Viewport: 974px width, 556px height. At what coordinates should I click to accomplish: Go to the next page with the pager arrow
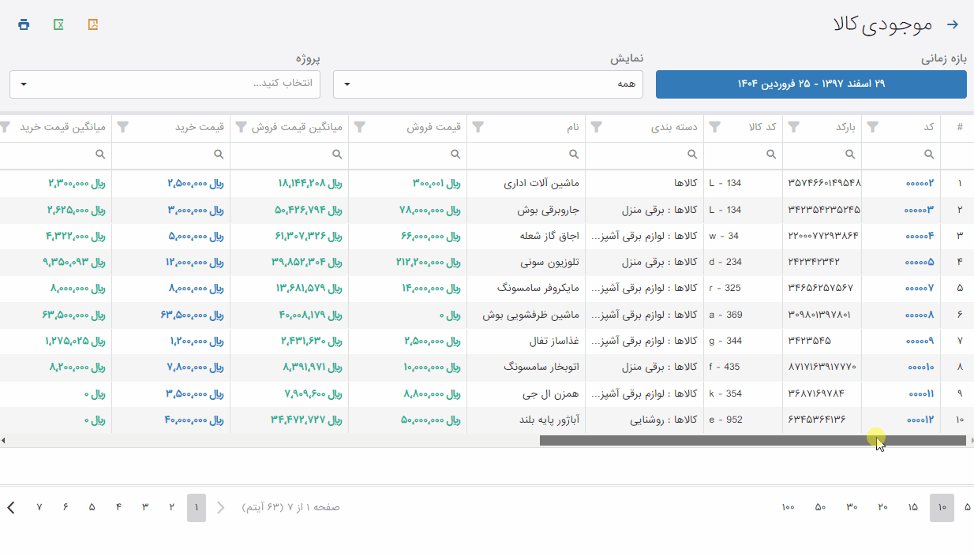tap(11, 507)
